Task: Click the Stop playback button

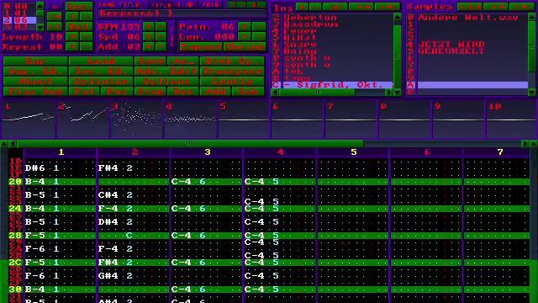Action: point(150,92)
